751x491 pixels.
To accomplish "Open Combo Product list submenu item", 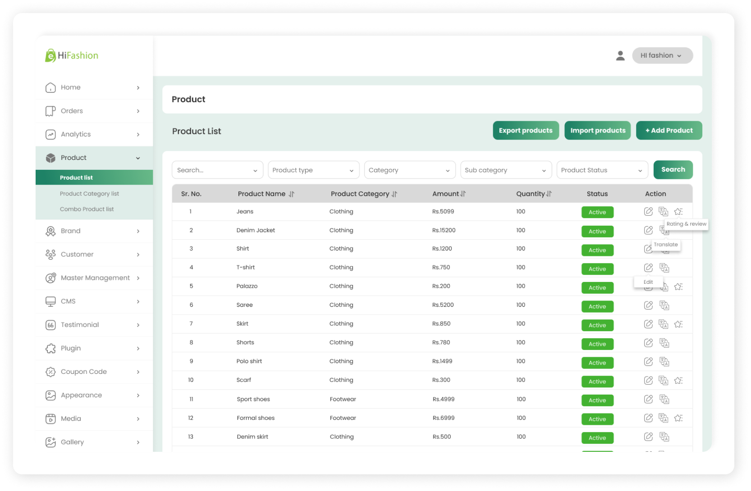I will pos(87,209).
